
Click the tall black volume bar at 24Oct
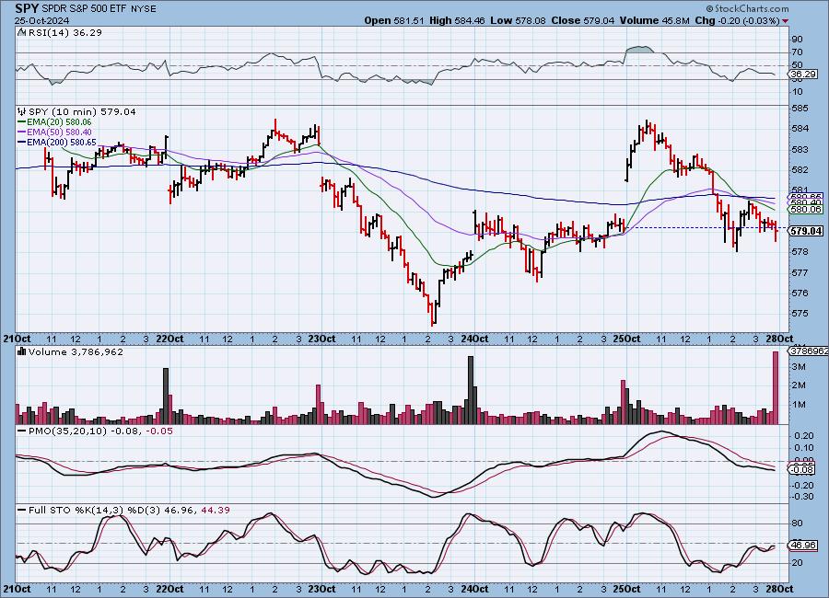(x=471, y=390)
